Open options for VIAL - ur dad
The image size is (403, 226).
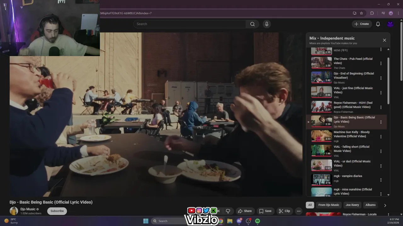coord(381,166)
